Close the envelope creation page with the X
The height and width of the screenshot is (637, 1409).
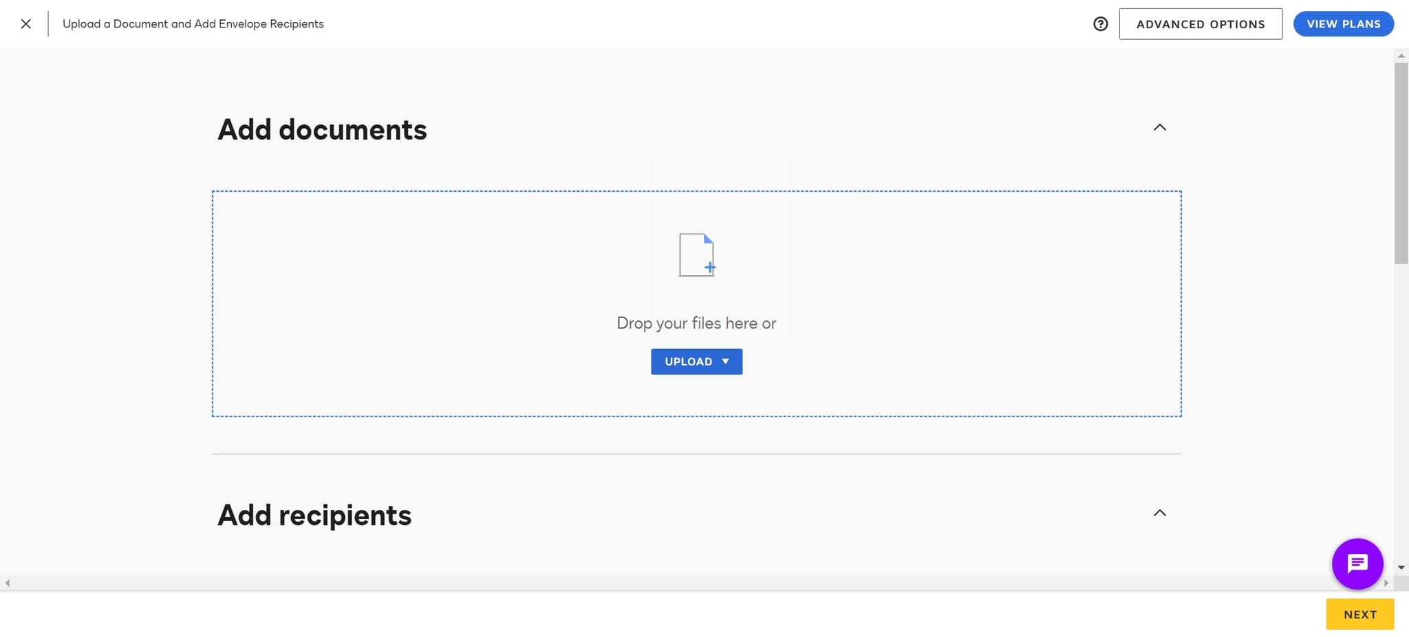click(x=25, y=23)
